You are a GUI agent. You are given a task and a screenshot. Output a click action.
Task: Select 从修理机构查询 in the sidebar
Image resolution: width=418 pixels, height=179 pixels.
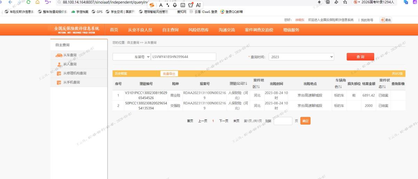coord(75,73)
